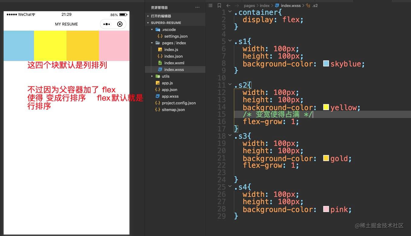Collapse the 打开的编辑器 section
This screenshot has height=236, width=411.
(148, 16)
